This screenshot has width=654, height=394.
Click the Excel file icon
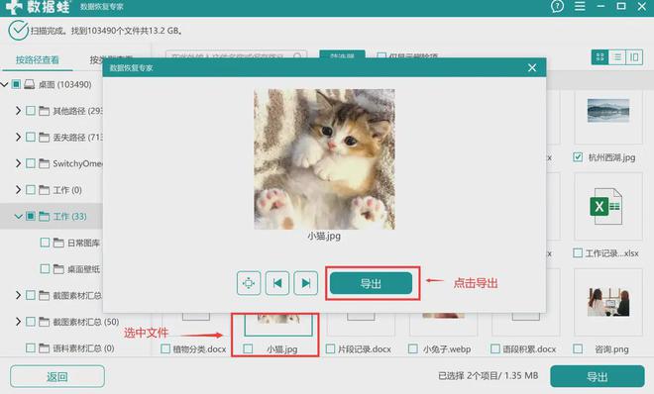(606, 206)
